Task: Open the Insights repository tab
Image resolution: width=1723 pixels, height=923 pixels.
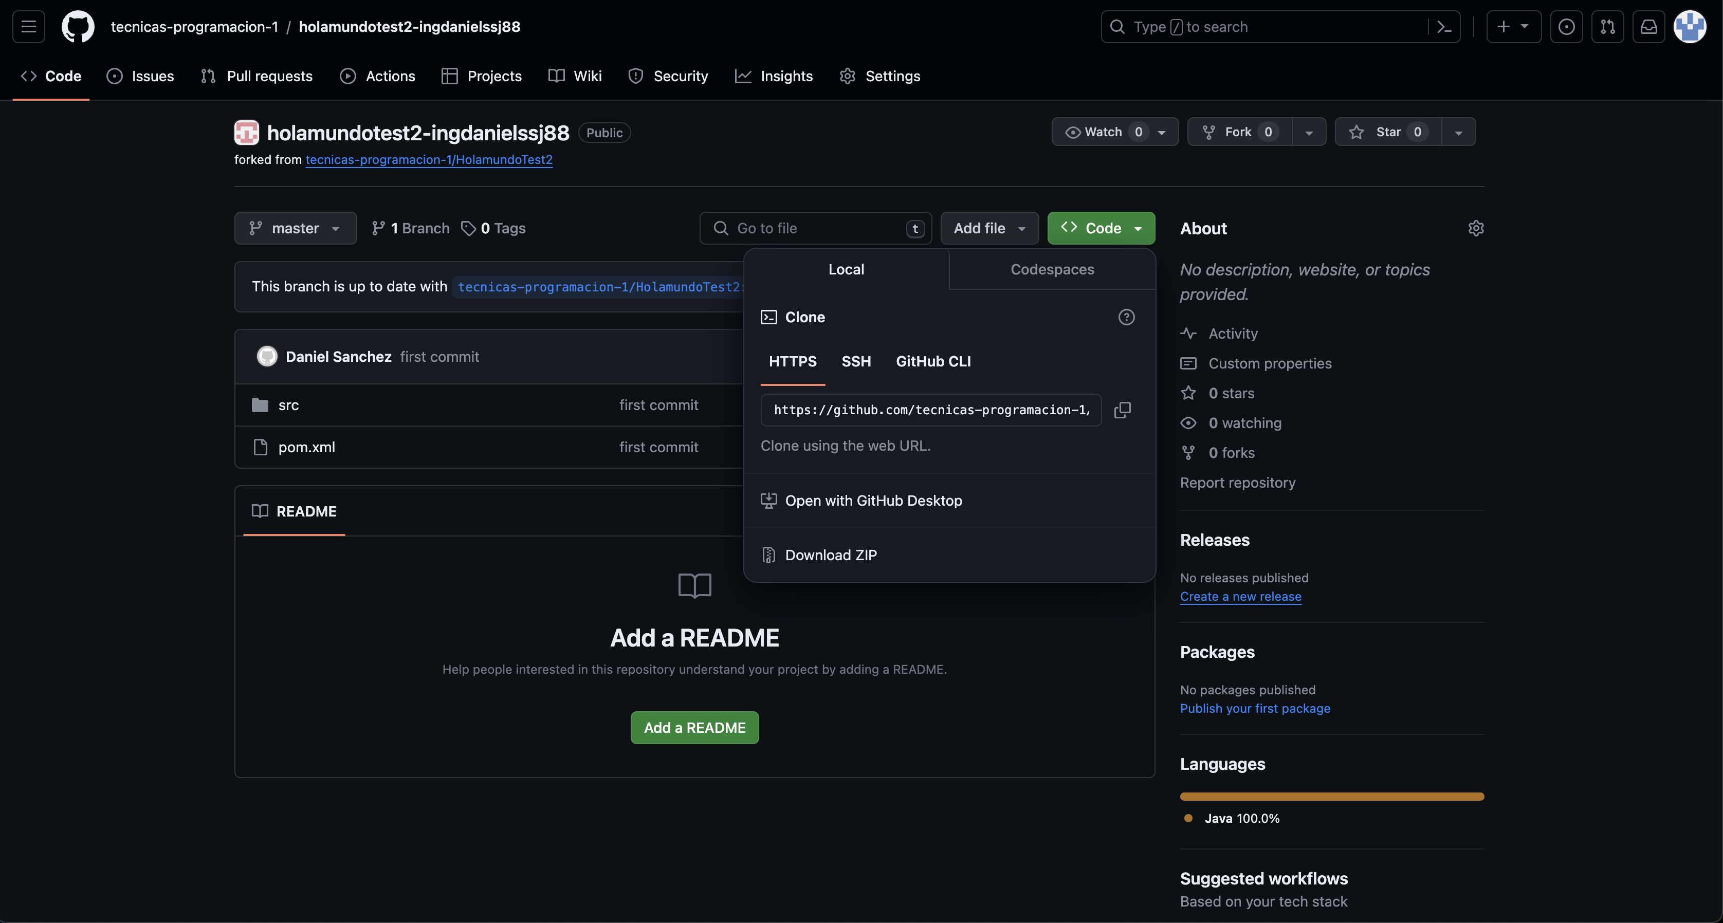Action: 774,76
